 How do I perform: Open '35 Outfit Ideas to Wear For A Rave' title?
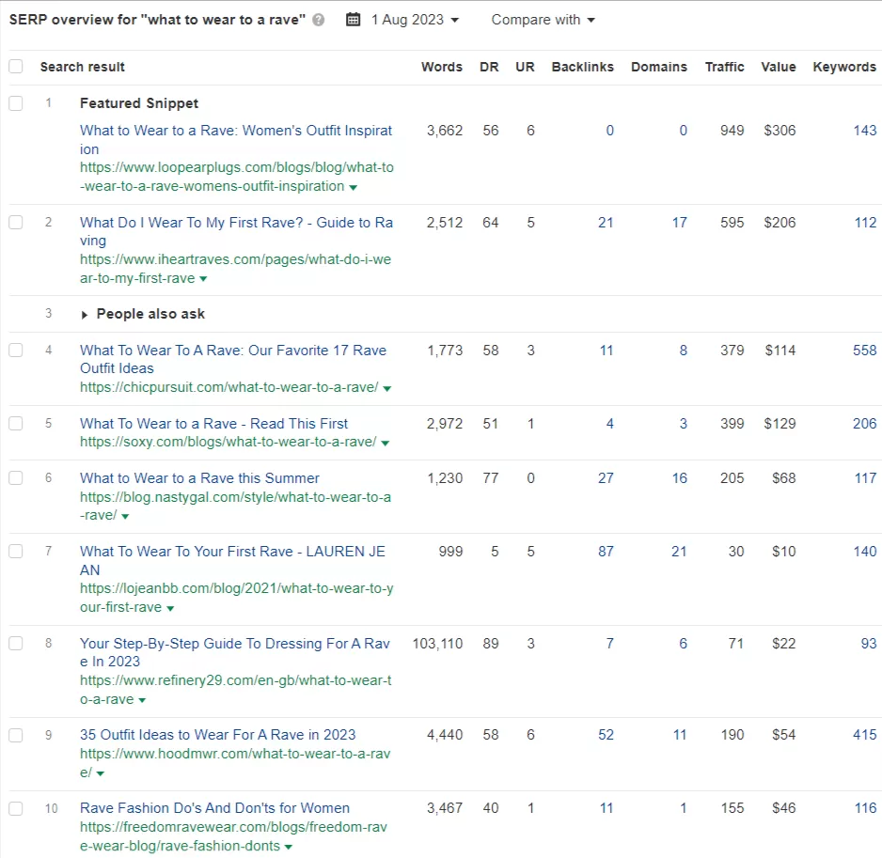(x=218, y=735)
